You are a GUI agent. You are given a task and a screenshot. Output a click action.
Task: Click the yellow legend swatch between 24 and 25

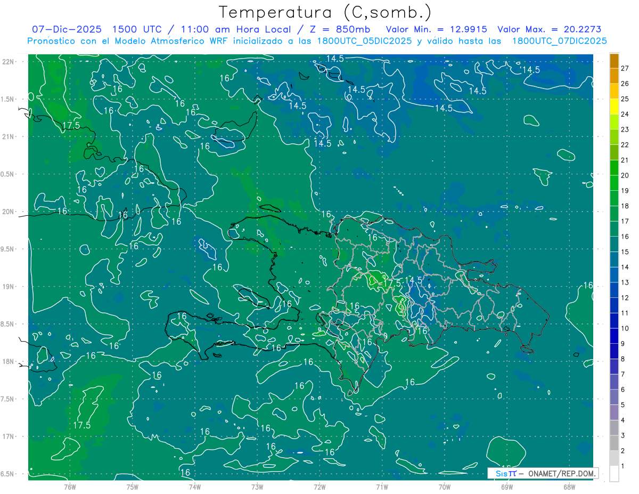(614, 107)
